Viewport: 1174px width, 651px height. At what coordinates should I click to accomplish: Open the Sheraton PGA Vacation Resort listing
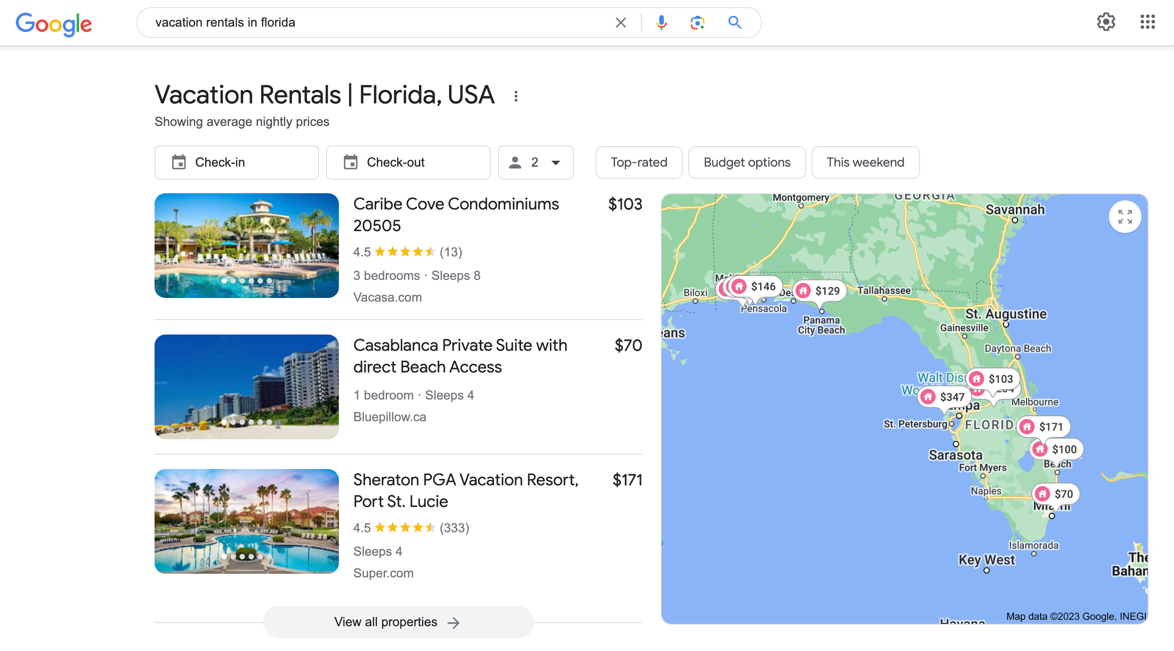(x=465, y=490)
